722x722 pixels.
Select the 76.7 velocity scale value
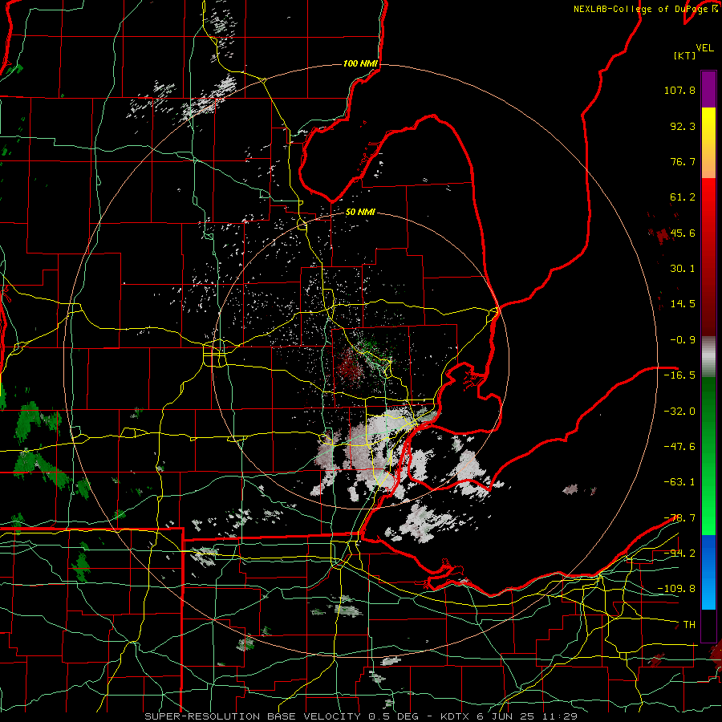coord(683,161)
